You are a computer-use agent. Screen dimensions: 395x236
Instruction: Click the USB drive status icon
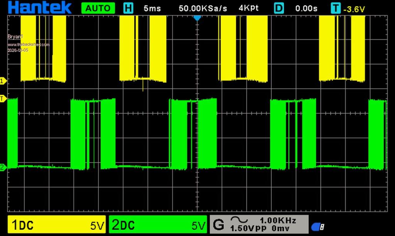317,227
